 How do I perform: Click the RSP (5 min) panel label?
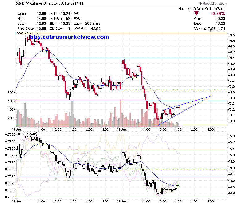pyautogui.click(x=27, y=134)
